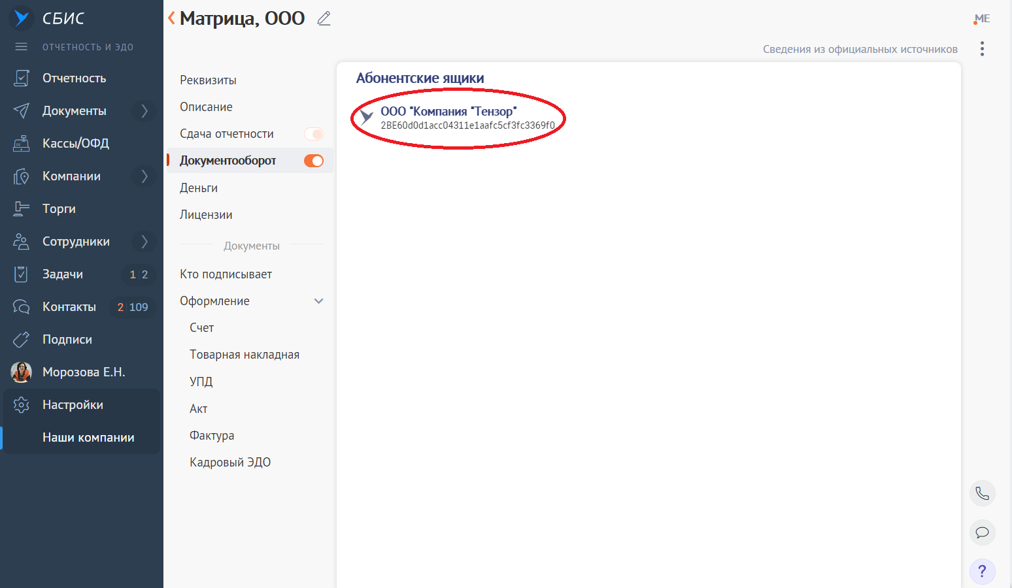Click the phone call icon

[x=982, y=493]
